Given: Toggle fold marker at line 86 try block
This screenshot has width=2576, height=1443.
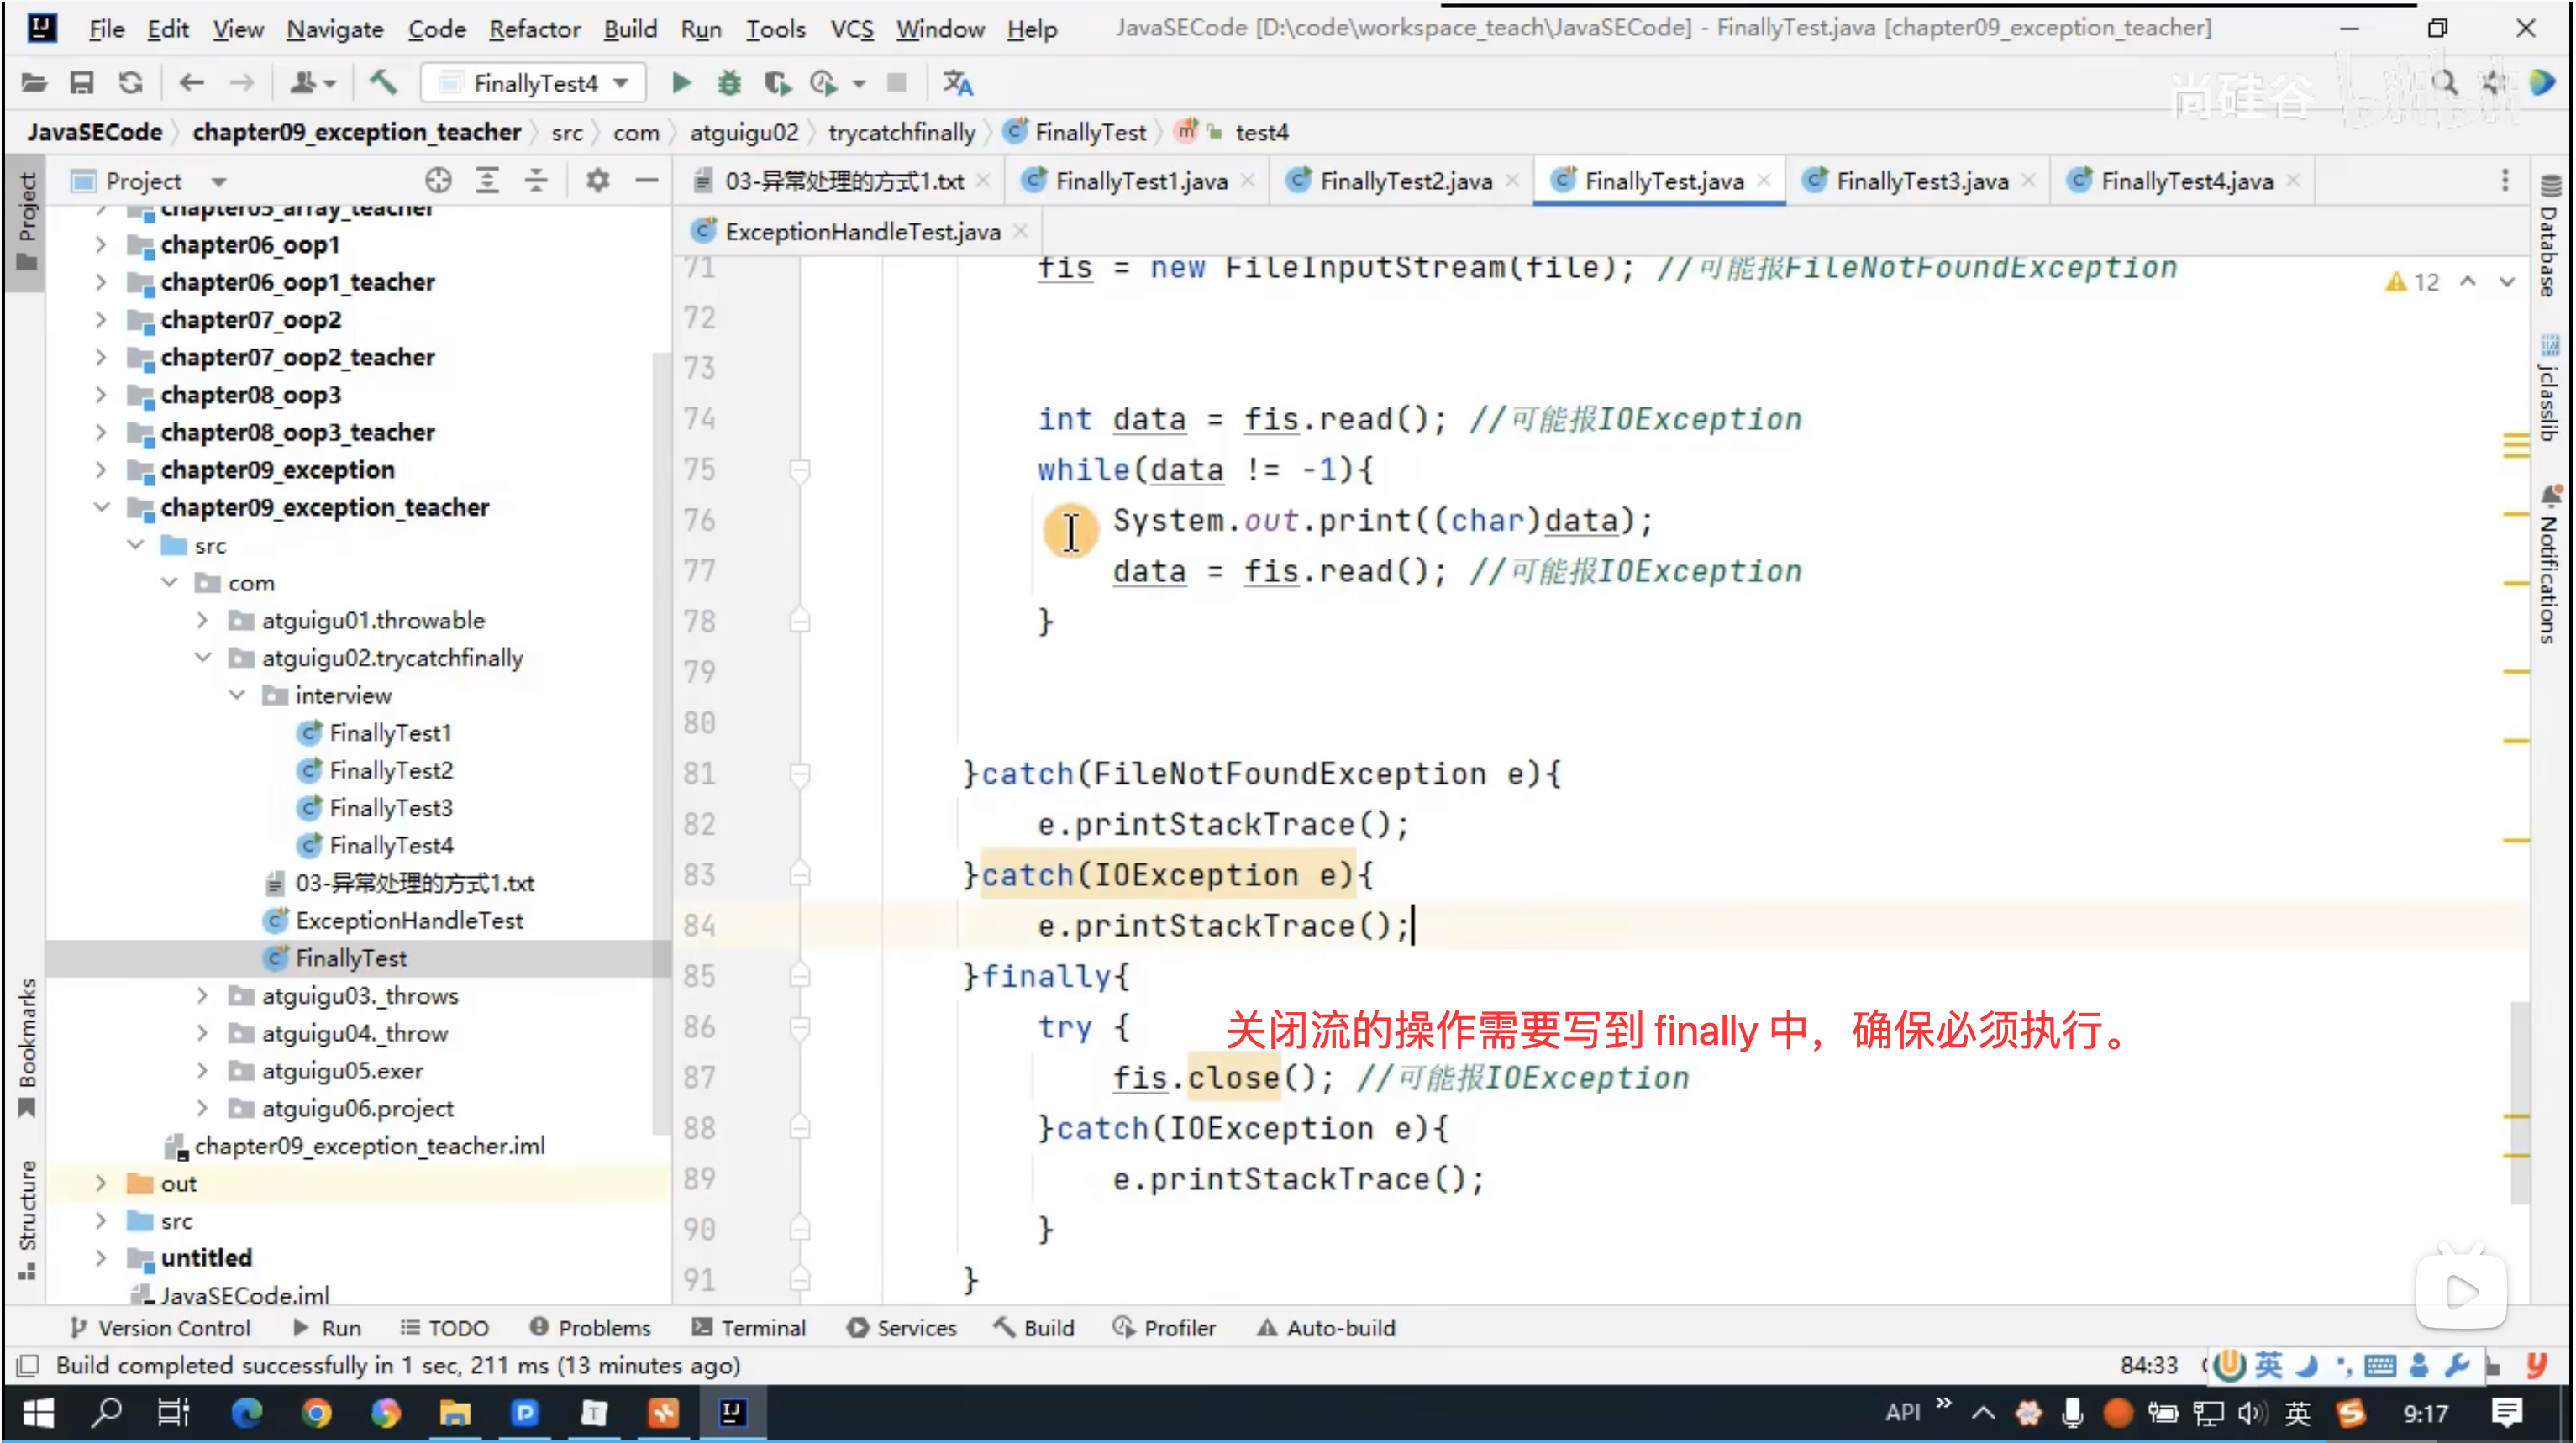Looking at the screenshot, I should point(799,1027).
